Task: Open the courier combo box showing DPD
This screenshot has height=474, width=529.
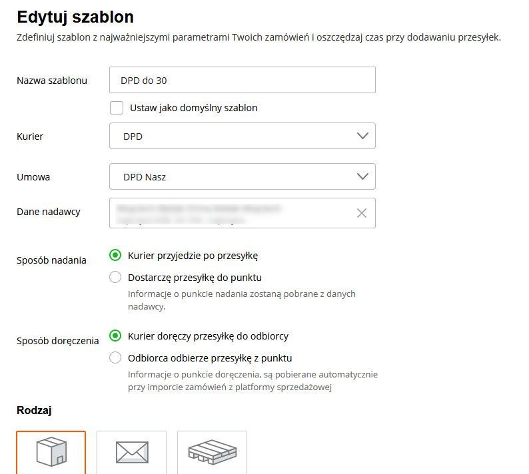Action: (x=243, y=136)
